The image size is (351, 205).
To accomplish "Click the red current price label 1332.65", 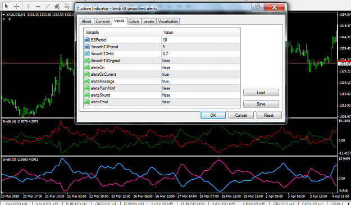I will (x=344, y=64).
